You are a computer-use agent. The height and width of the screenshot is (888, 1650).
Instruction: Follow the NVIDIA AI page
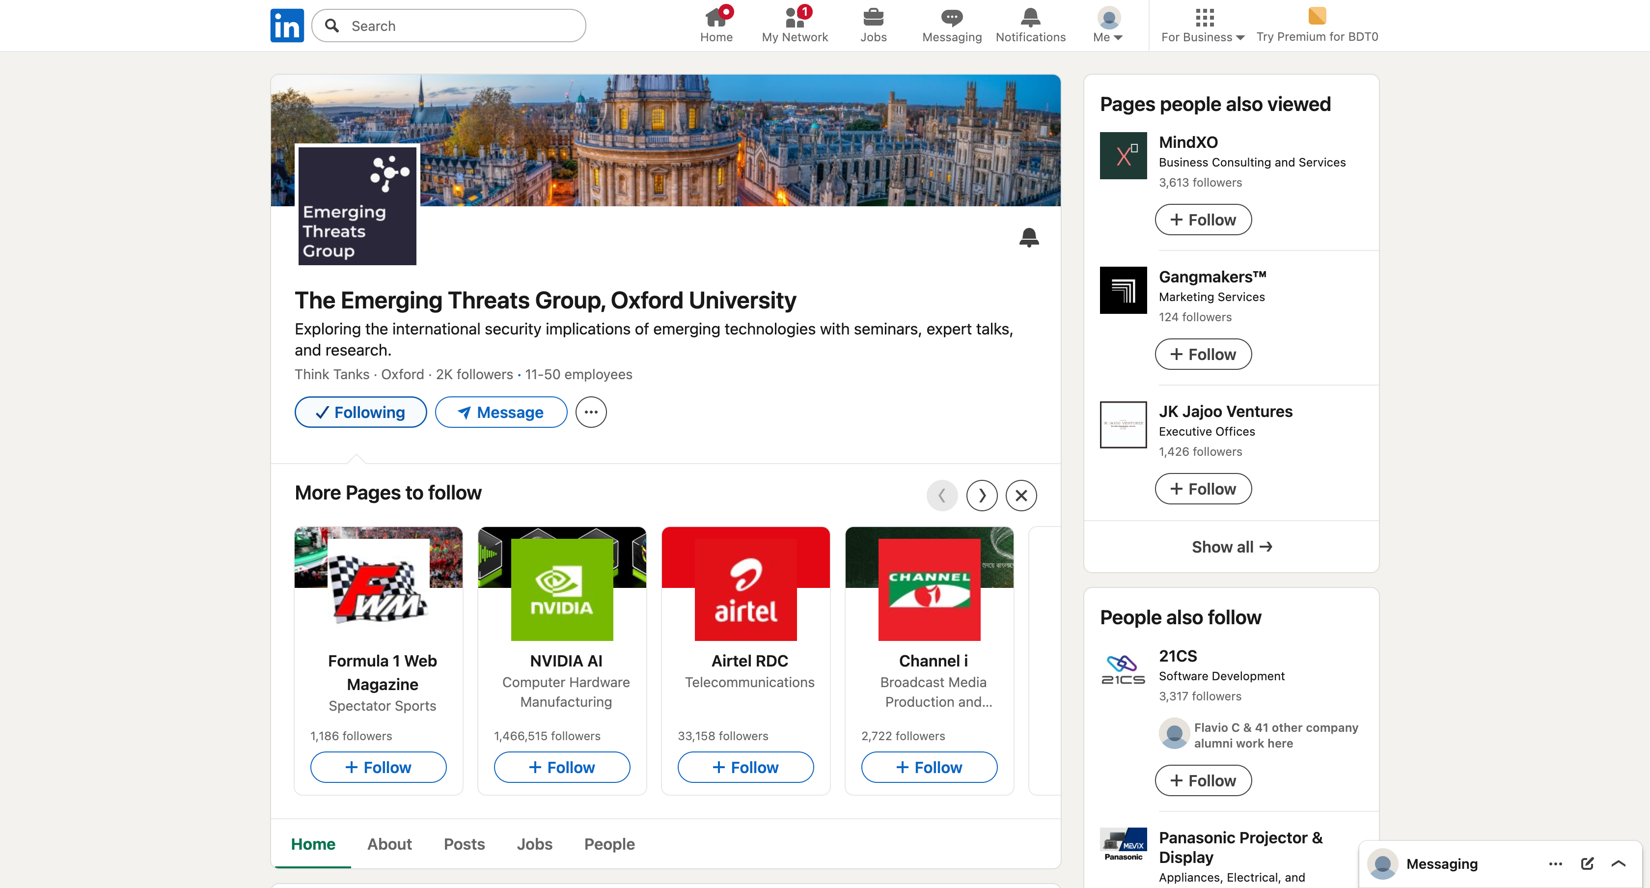(562, 767)
